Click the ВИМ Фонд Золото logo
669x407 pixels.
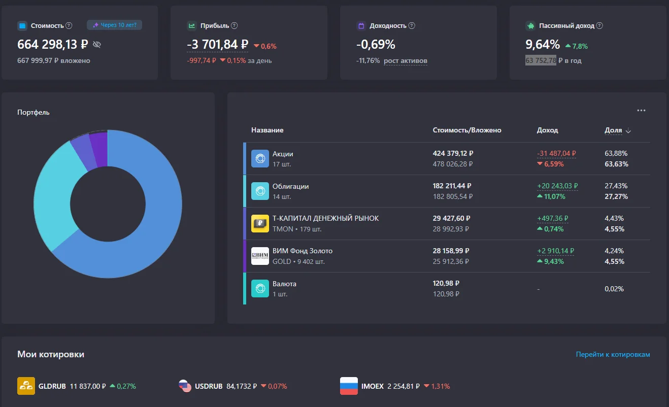(x=260, y=256)
